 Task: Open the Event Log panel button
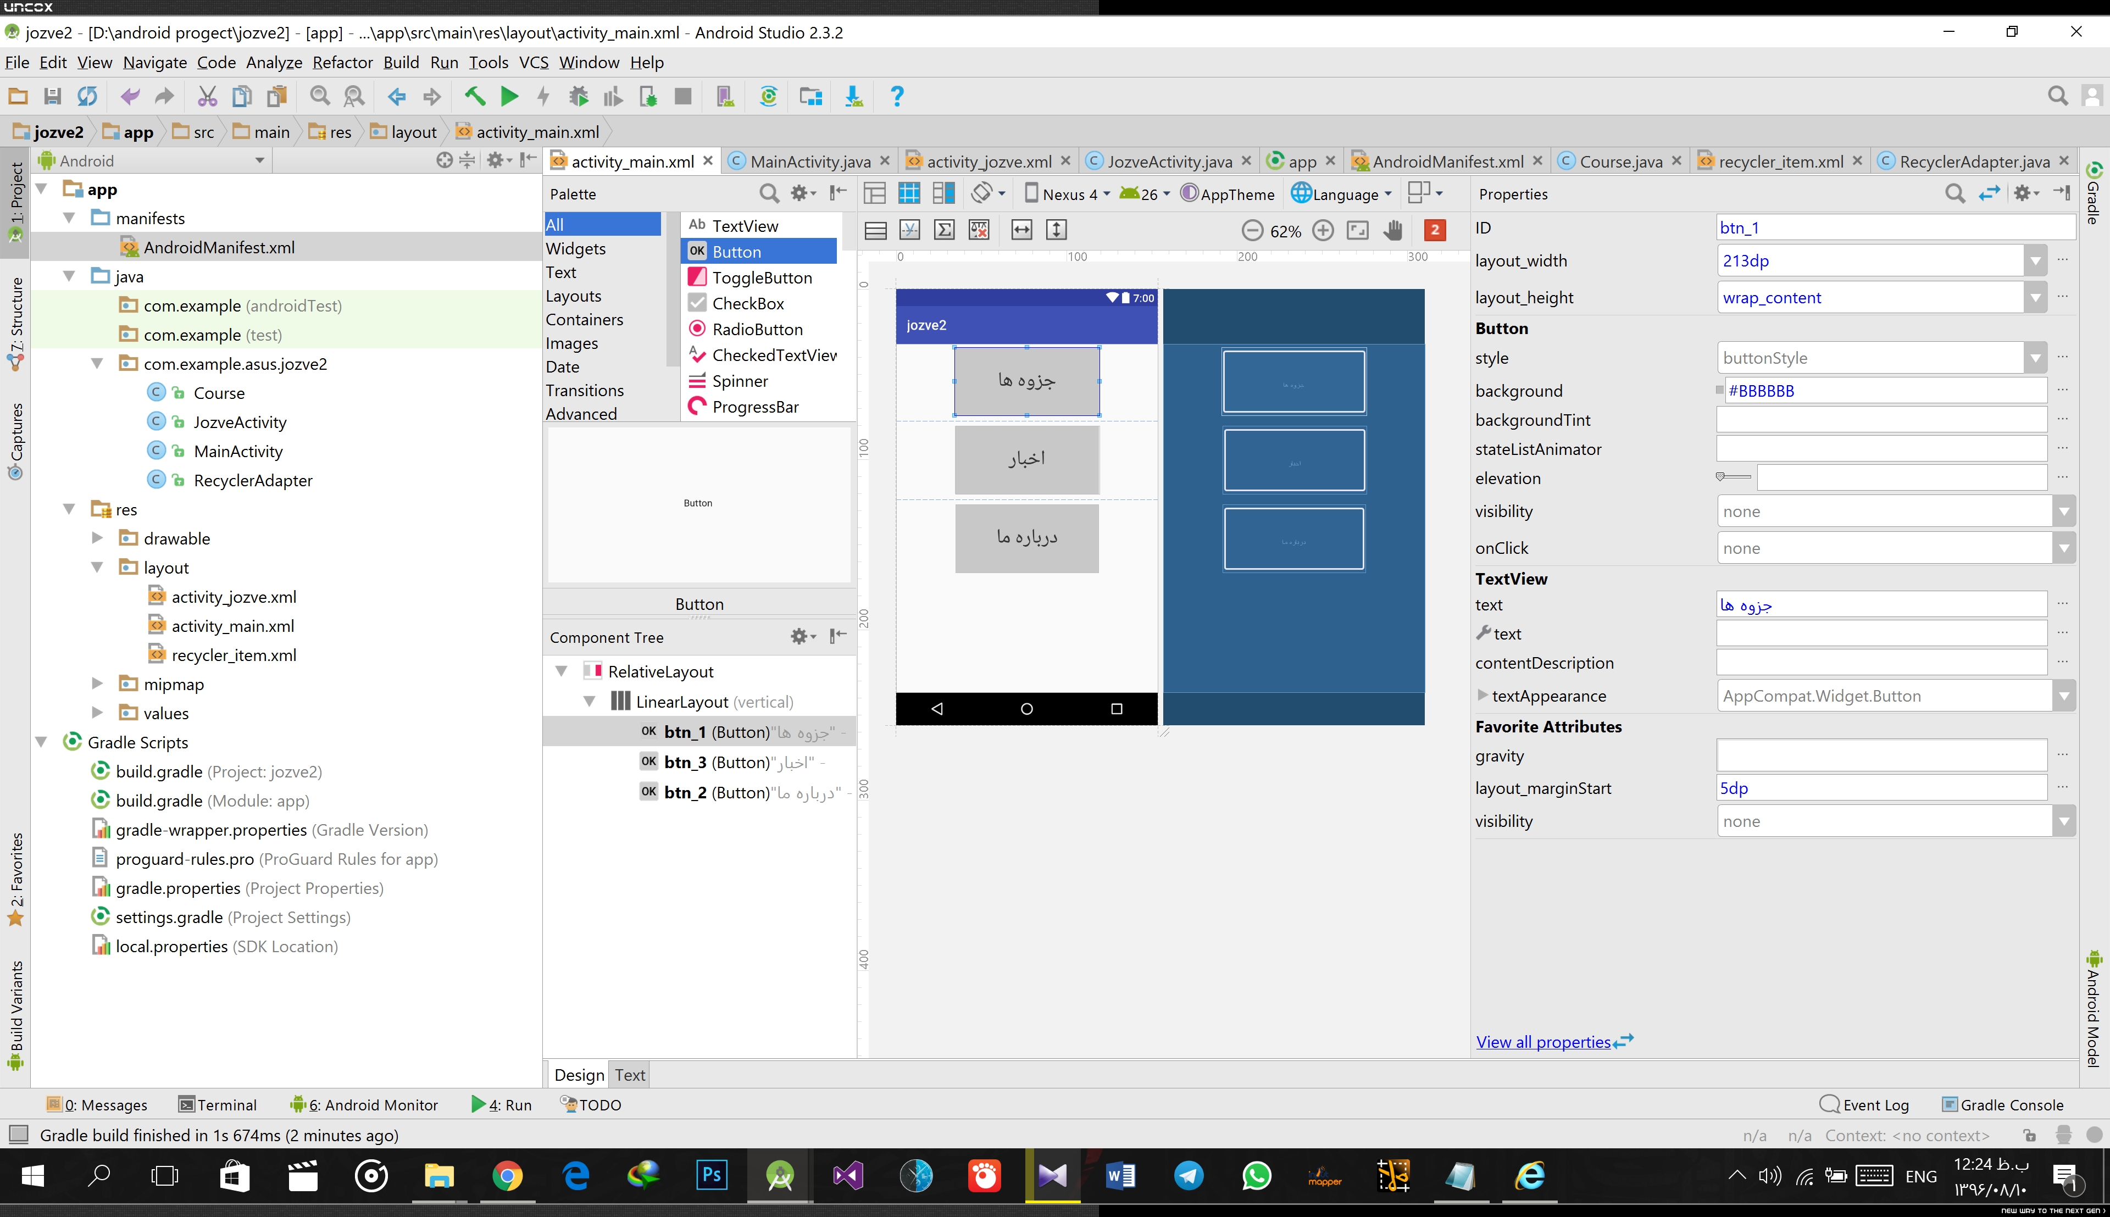[1864, 1105]
